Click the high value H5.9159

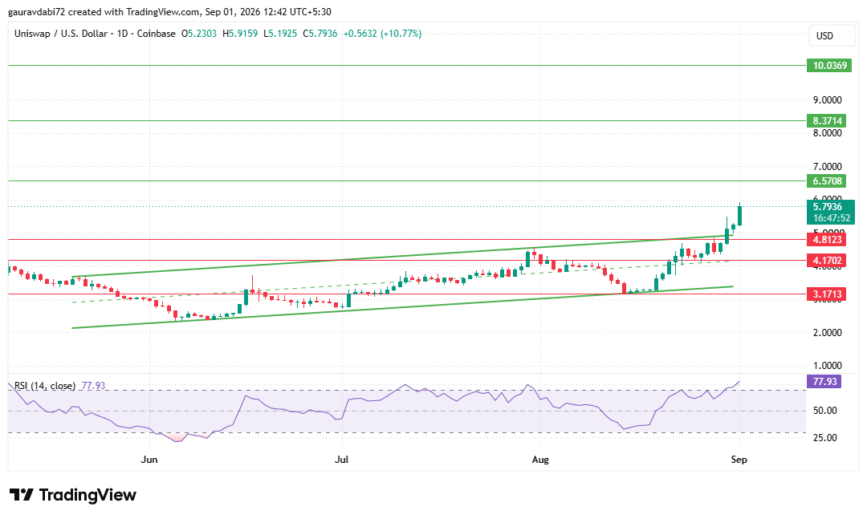240,34
